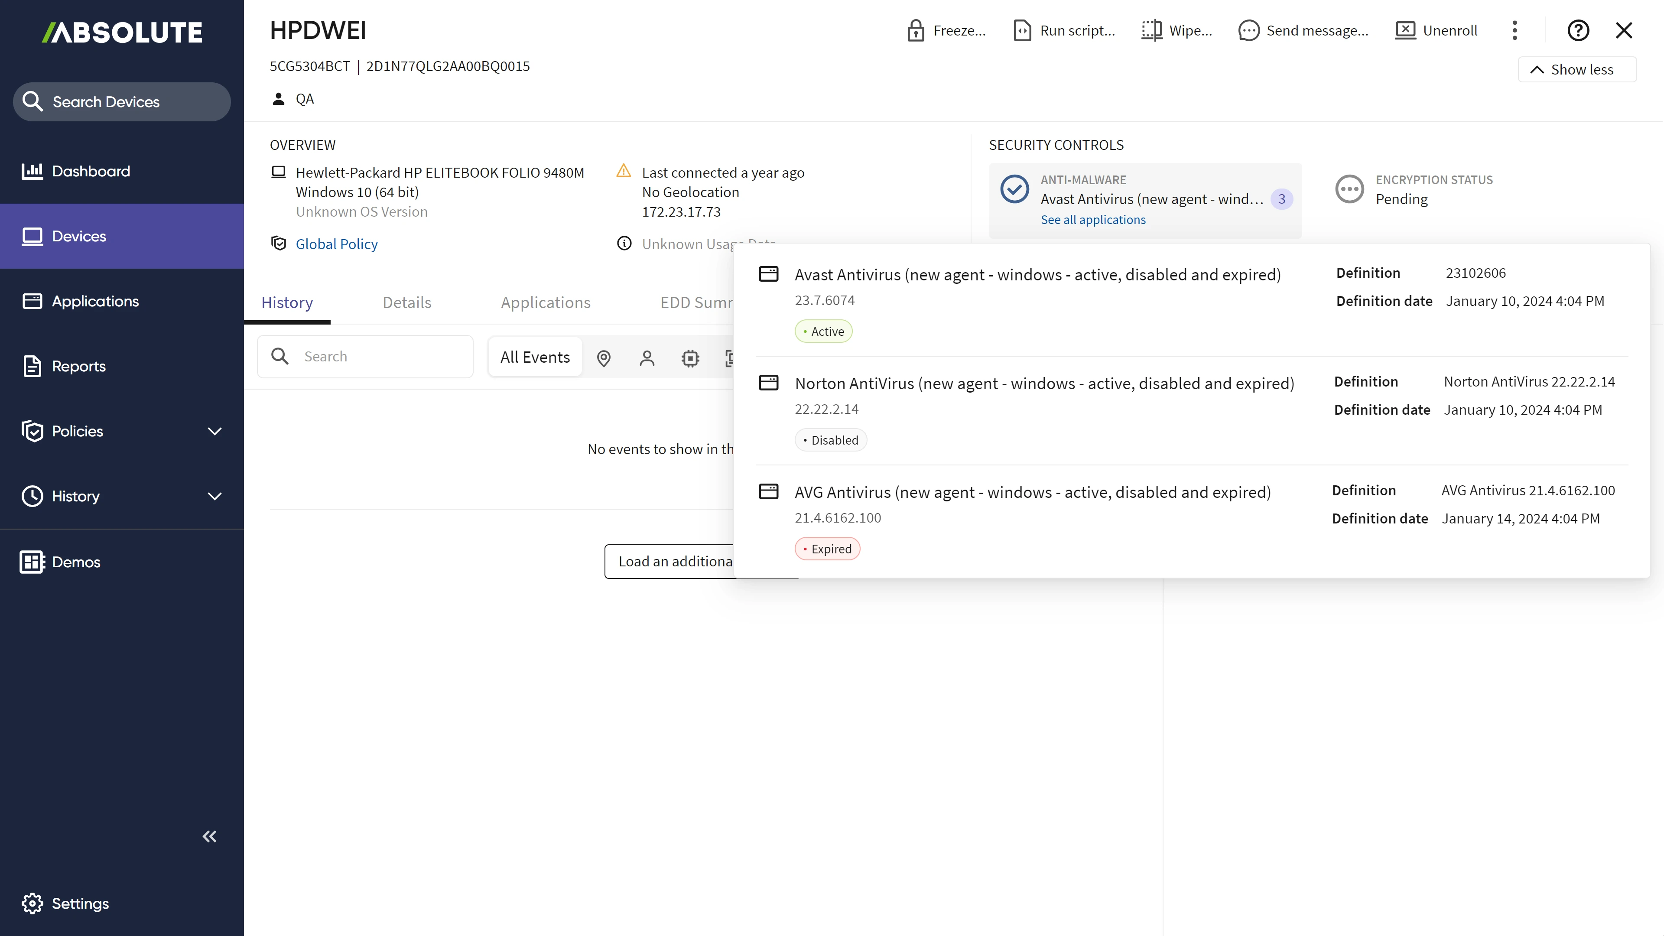The width and height of the screenshot is (1664, 936).
Task: Click the anti-malware checkmark status icon
Action: (1015, 189)
